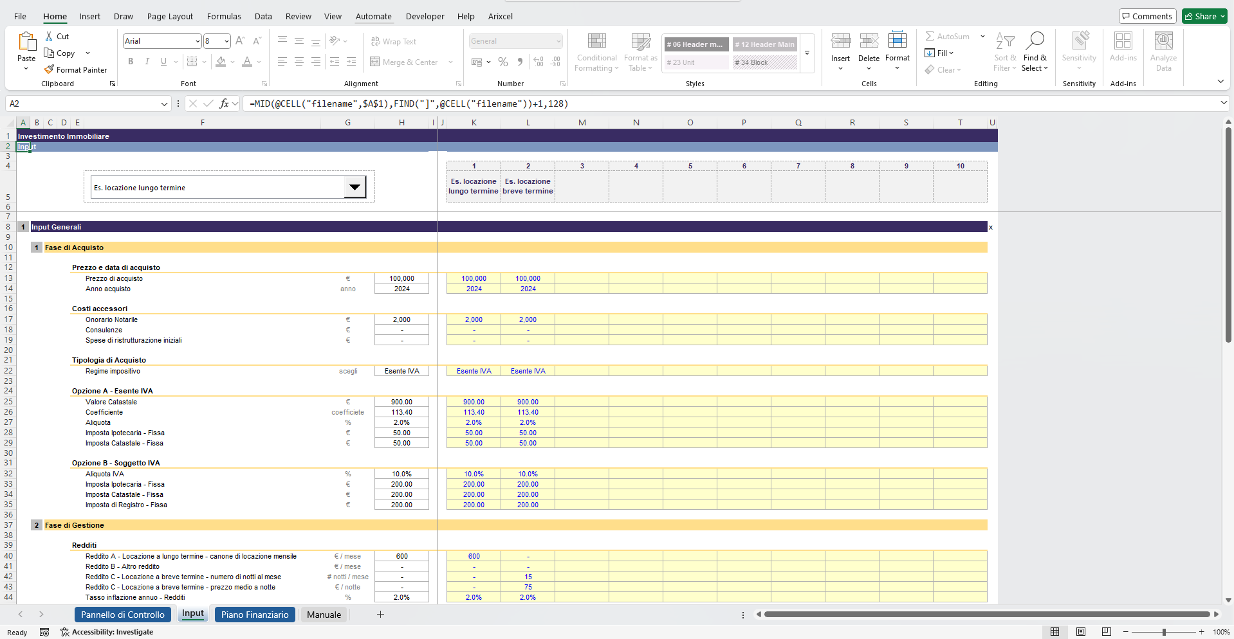1234x639 pixels.
Task: Open Sort & Filter
Action: pos(1005,52)
